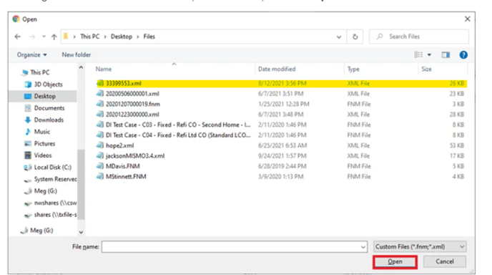This screenshot has height=275, width=492.
Task: Expand the address bar history dropdown
Action: (339, 37)
